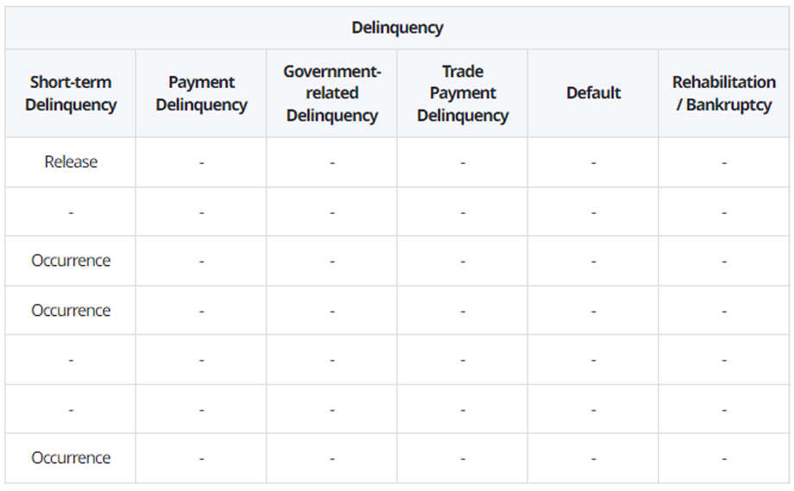Click the Trade Payment Delinquency column header
Screen dimensions: 794x491
pyautogui.click(x=463, y=93)
